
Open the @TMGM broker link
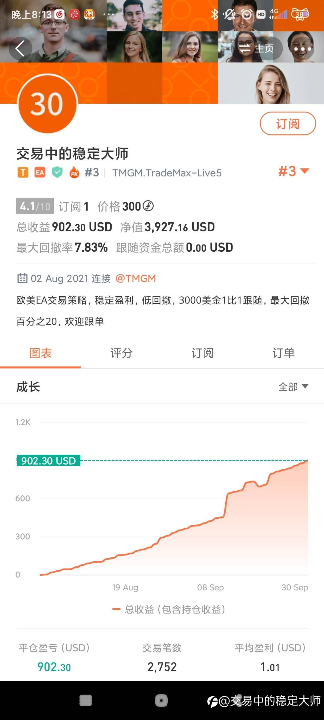point(136,278)
